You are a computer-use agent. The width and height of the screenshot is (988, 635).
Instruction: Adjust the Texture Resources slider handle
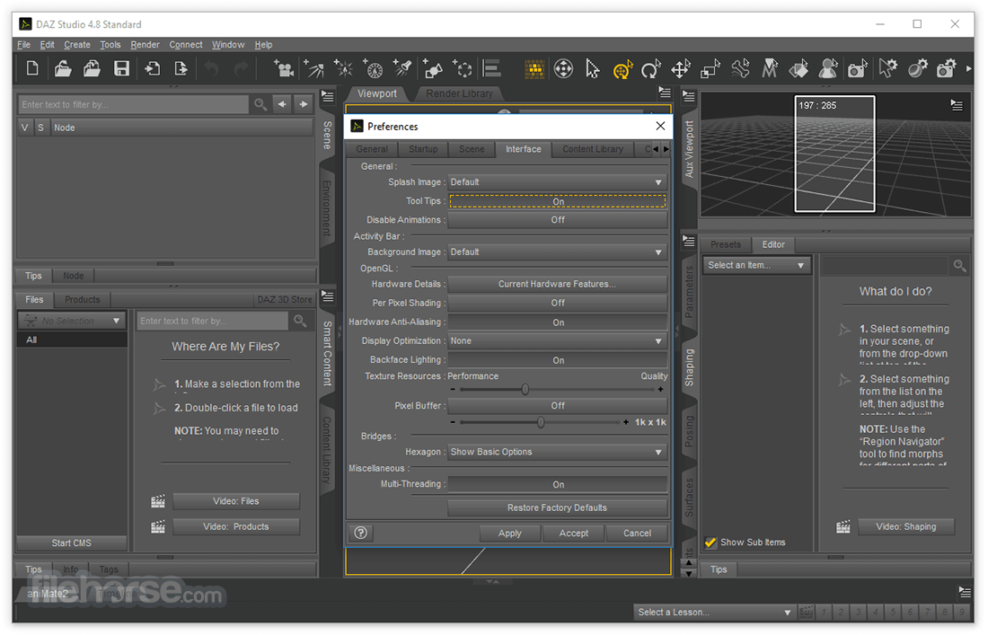pos(525,389)
